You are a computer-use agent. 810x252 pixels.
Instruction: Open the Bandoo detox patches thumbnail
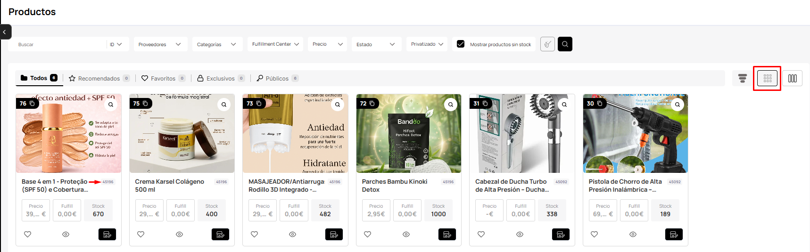[409, 133]
